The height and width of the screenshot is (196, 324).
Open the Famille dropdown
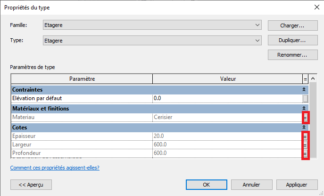tap(257, 25)
